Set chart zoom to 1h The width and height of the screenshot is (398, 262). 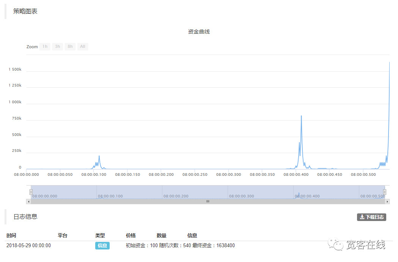point(45,47)
